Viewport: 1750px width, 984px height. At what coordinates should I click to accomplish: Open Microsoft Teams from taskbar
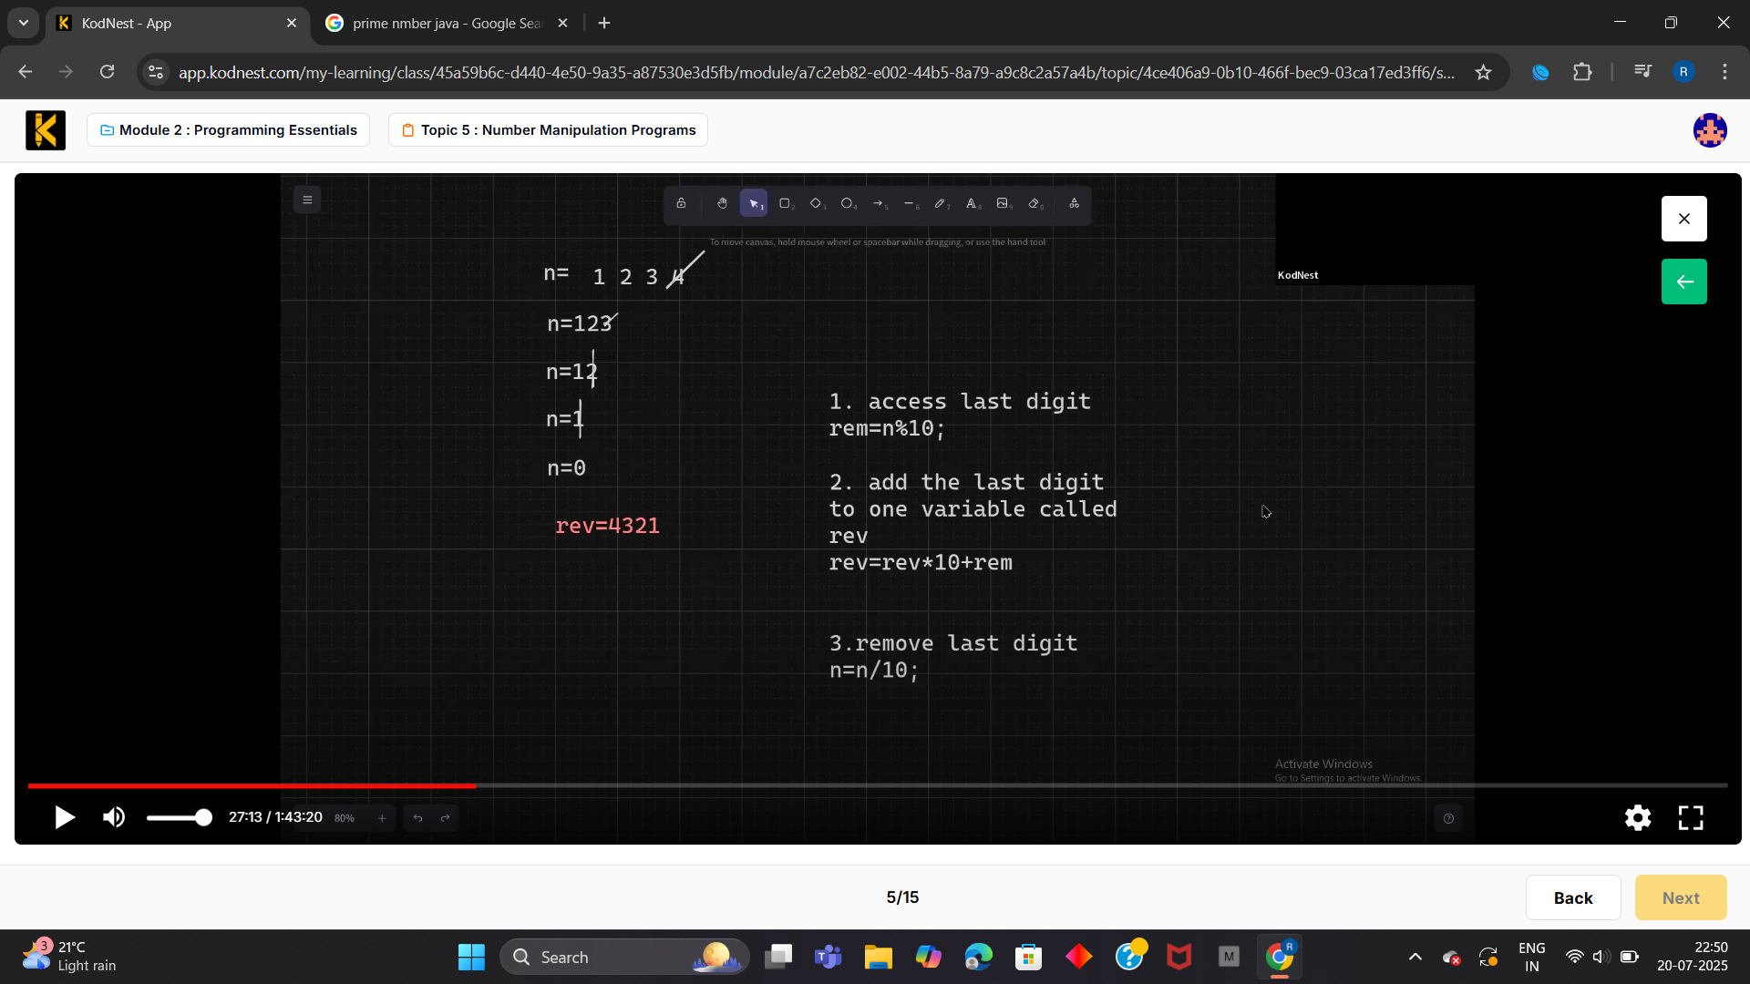(828, 957)
